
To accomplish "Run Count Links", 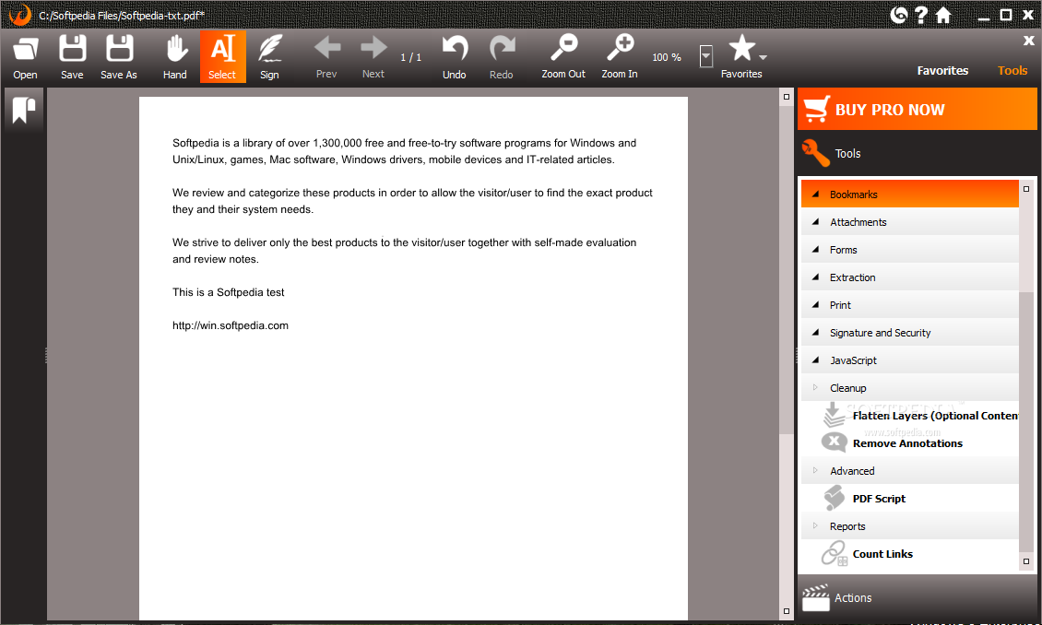I will click(x=882, y=554).
